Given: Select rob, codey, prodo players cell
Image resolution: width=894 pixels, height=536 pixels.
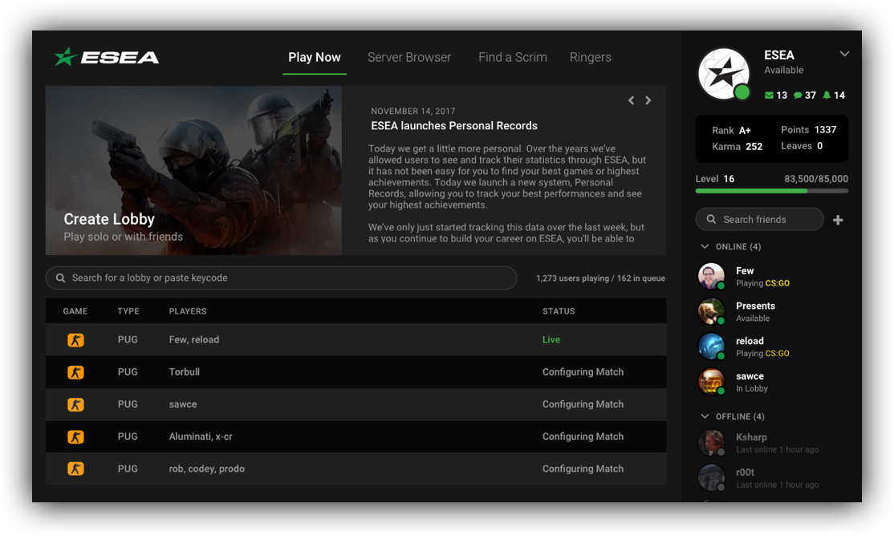Looking at the screenshot, I should (x=206, y=469).
